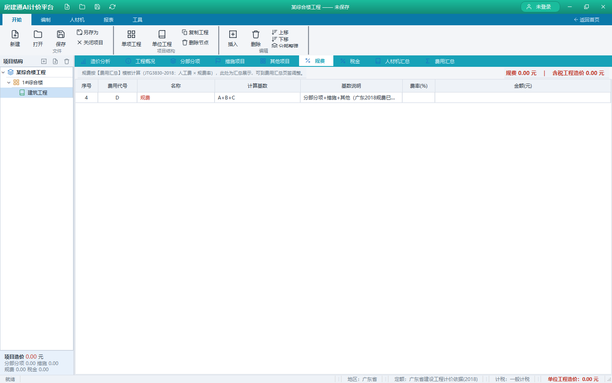
Task: Click 返回首页 link
Action: coord(586,20)
